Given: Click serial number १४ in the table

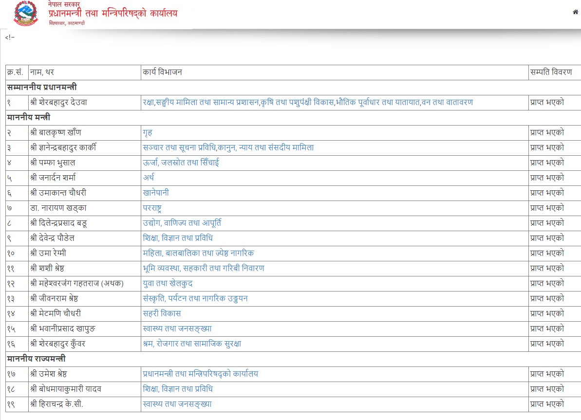Looking at the screenshot, I should [x=11, y=314].
